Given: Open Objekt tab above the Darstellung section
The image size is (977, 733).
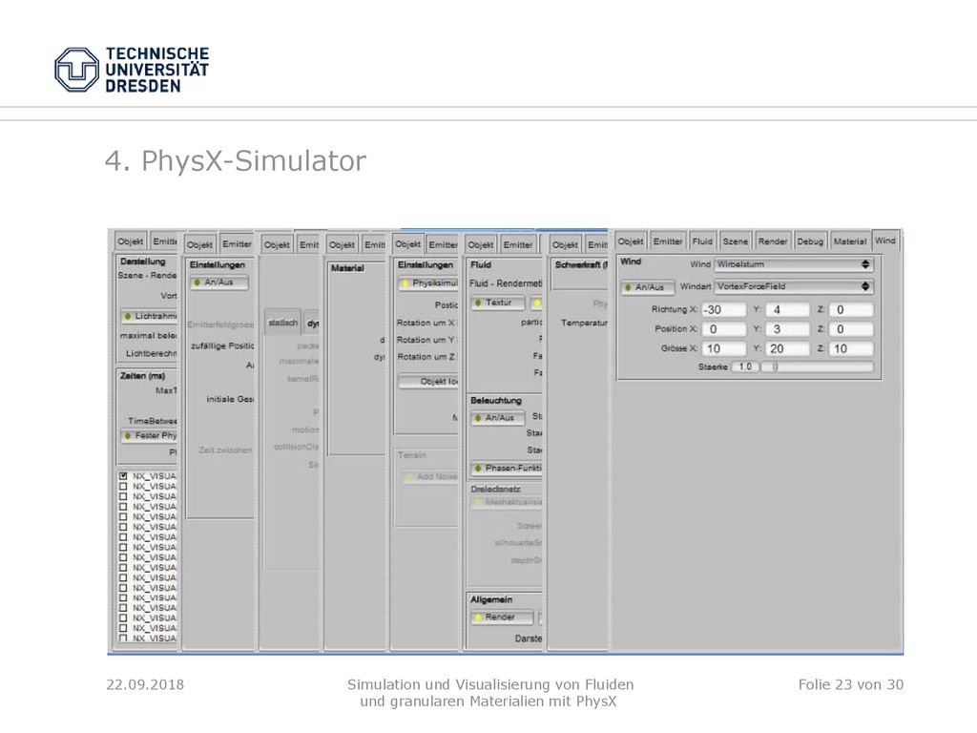Looking at the screenshot, I should pos(130,241).
